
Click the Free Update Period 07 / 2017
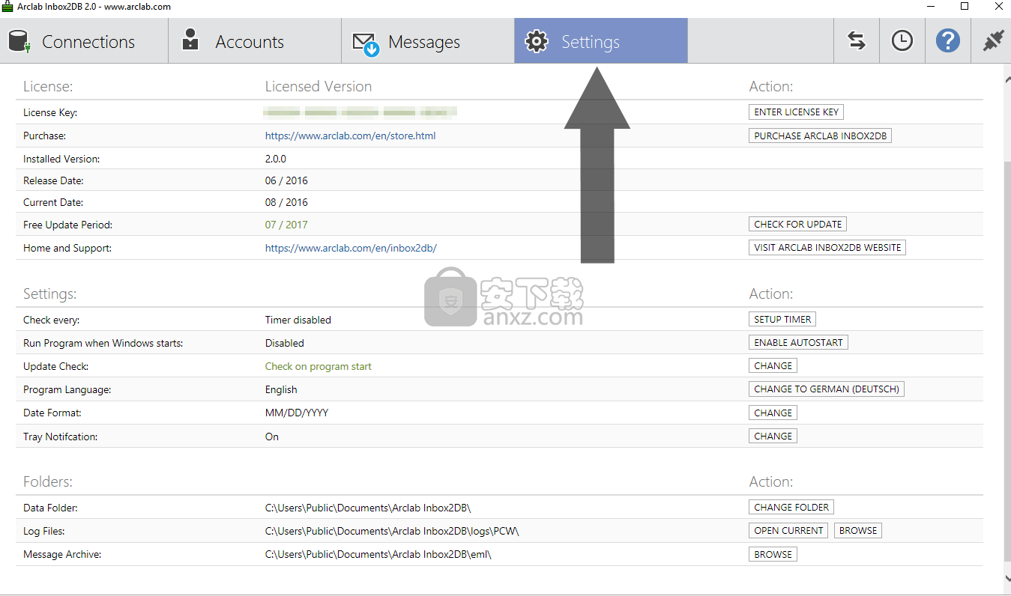point(286,225)
